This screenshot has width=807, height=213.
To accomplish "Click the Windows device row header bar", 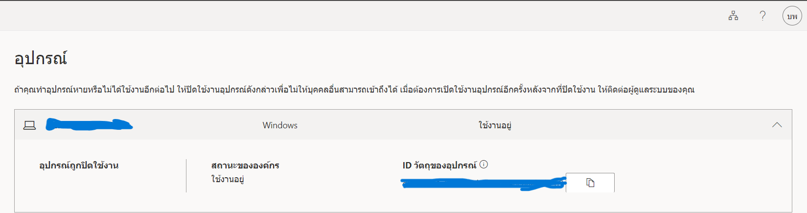I will tap(403, 125).
